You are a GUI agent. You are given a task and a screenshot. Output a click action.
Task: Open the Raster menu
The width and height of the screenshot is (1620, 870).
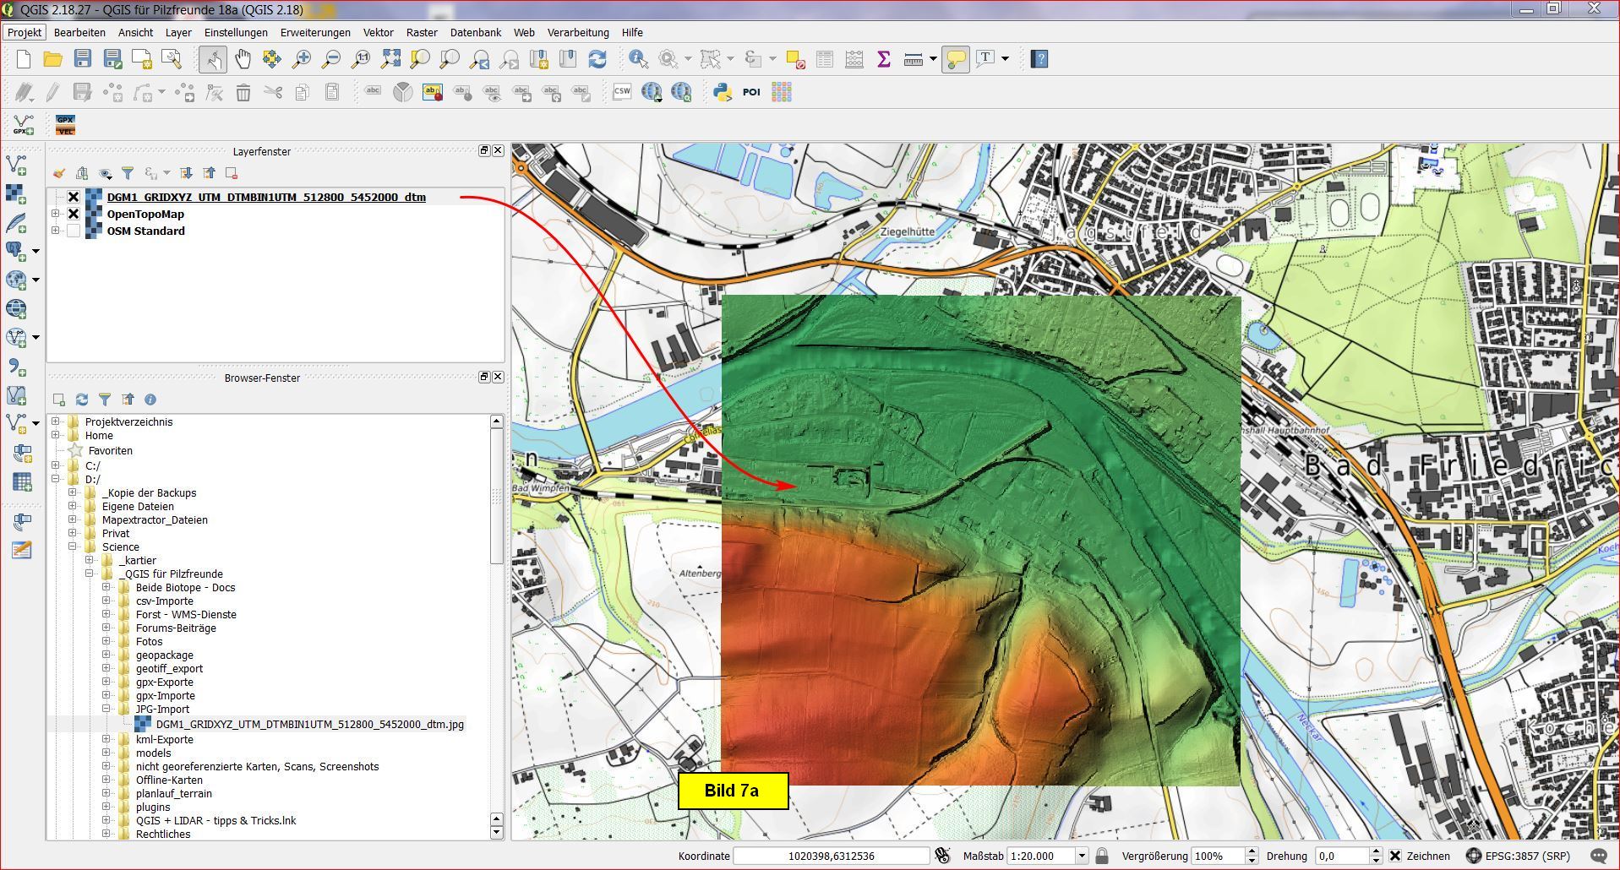tap(422, 32)
